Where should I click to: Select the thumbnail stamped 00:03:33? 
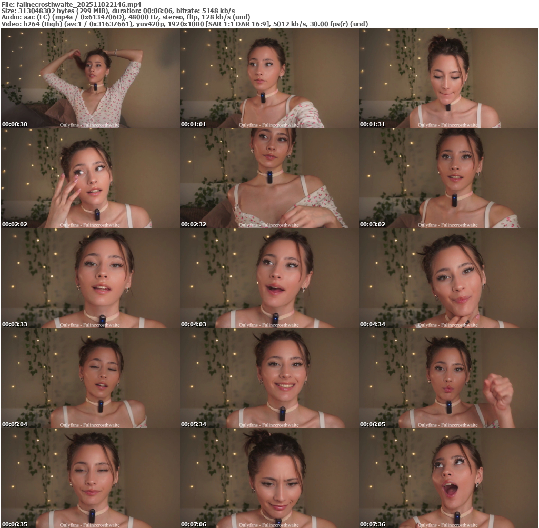[x=91, y=278]
